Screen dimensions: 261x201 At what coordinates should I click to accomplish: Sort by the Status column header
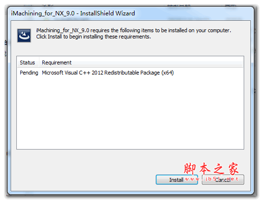click(x=27, y=63)
